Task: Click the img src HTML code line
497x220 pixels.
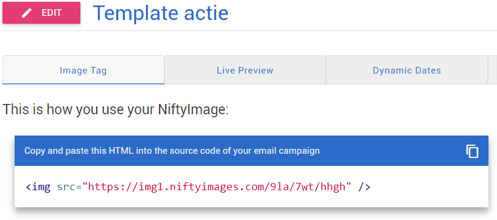Action: click(198, 187)
